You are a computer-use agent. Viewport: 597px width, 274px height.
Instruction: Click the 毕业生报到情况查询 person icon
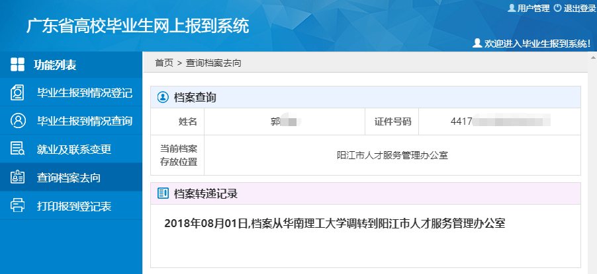(18, 121)
